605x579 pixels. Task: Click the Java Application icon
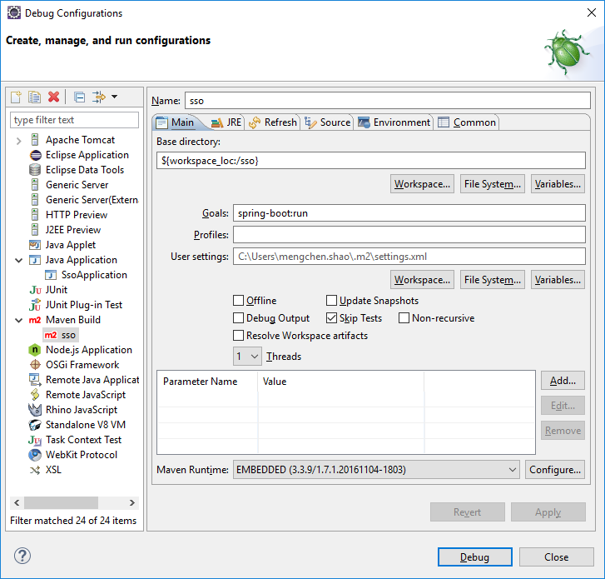coord(35,260)
